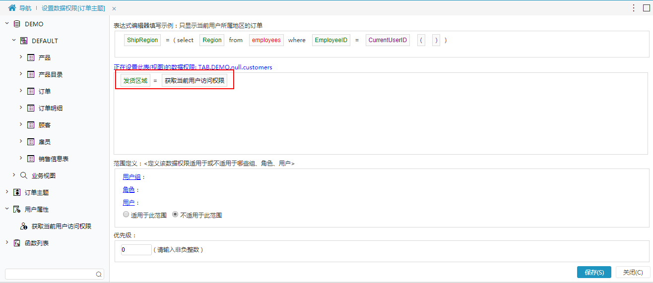This screenshot has height=283, width=653.
Task: Select 适用于此范围 radio button
Action: [126, 215]
